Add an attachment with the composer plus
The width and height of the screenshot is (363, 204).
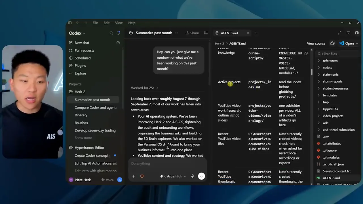pyautogui.click(x=134, y=176)
